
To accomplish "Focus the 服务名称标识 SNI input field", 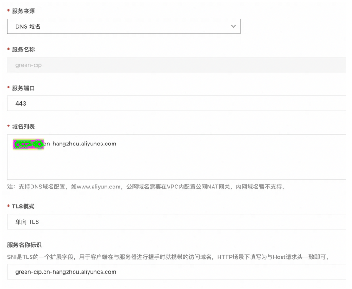I will pos(176,272).
